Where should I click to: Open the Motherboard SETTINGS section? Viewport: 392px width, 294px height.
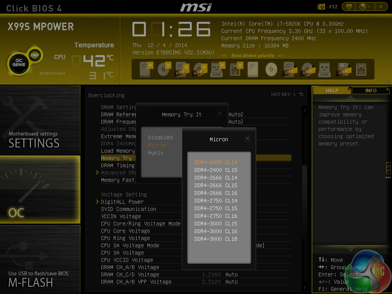(x=40, y=120)
